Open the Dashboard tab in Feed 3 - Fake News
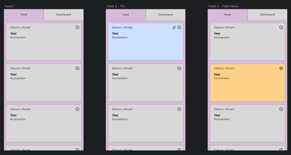 click(x=268, y=15)
